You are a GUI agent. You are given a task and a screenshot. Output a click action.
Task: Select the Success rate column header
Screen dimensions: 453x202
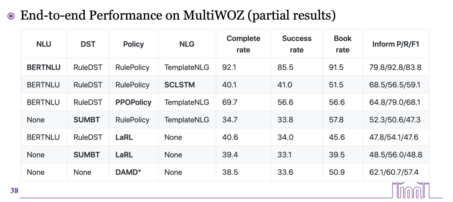pyautogui.click(x=297, y=44)
